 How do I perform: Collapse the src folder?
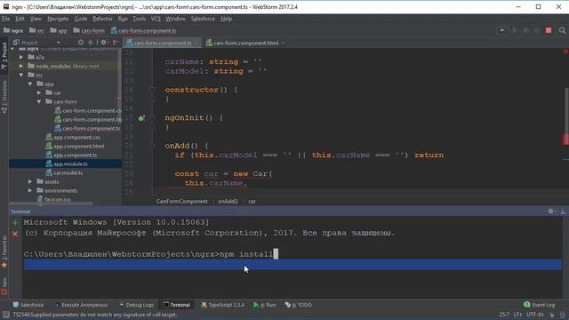pyautogui.click(x=21, y=75)
